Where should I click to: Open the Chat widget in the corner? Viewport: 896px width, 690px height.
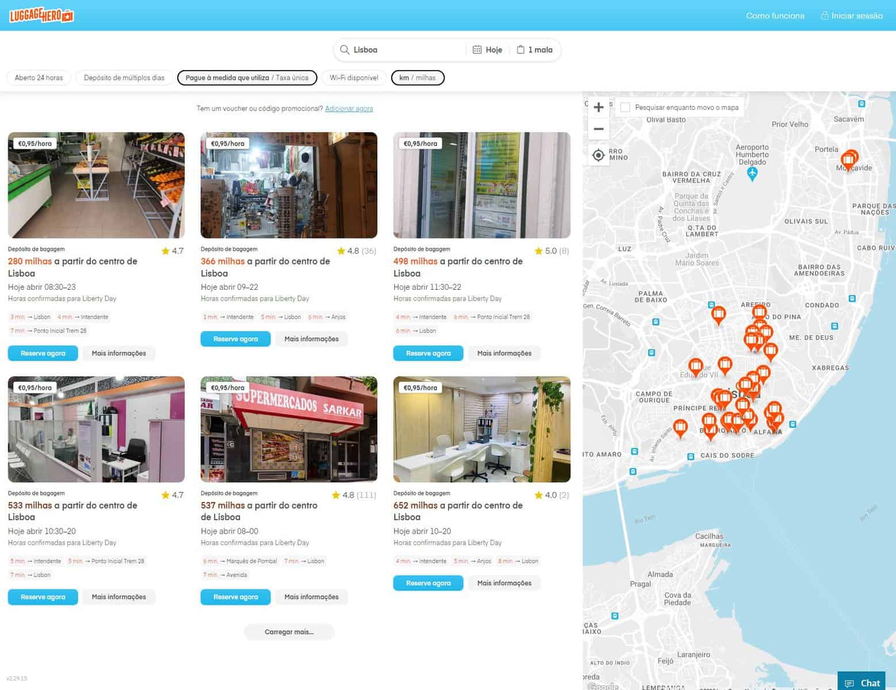pos(861,683)
